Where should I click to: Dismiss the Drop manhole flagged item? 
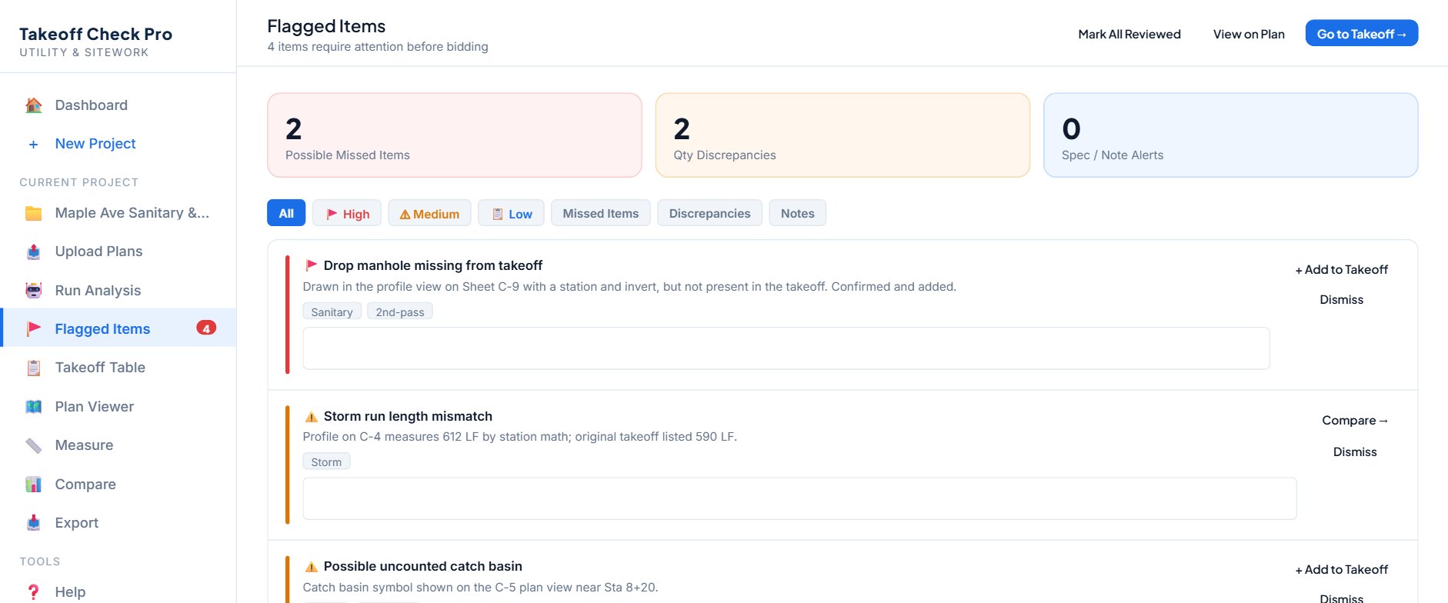[1341, 300]
